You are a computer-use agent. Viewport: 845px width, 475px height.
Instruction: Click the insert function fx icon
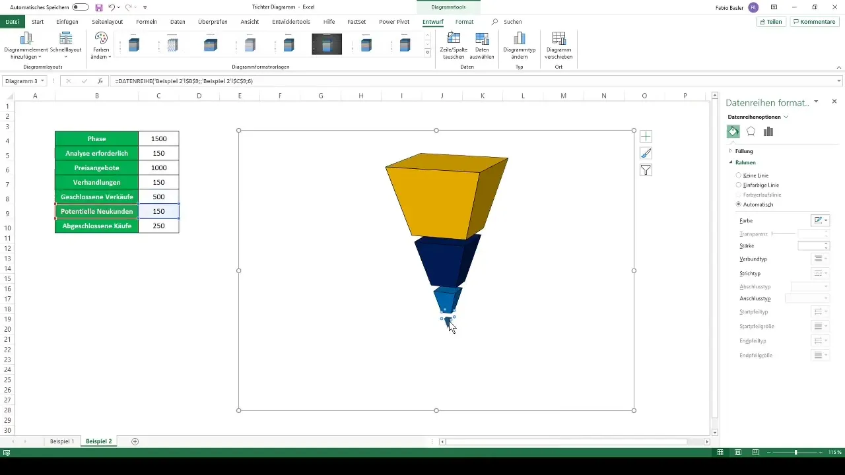[x=100, y=81]
